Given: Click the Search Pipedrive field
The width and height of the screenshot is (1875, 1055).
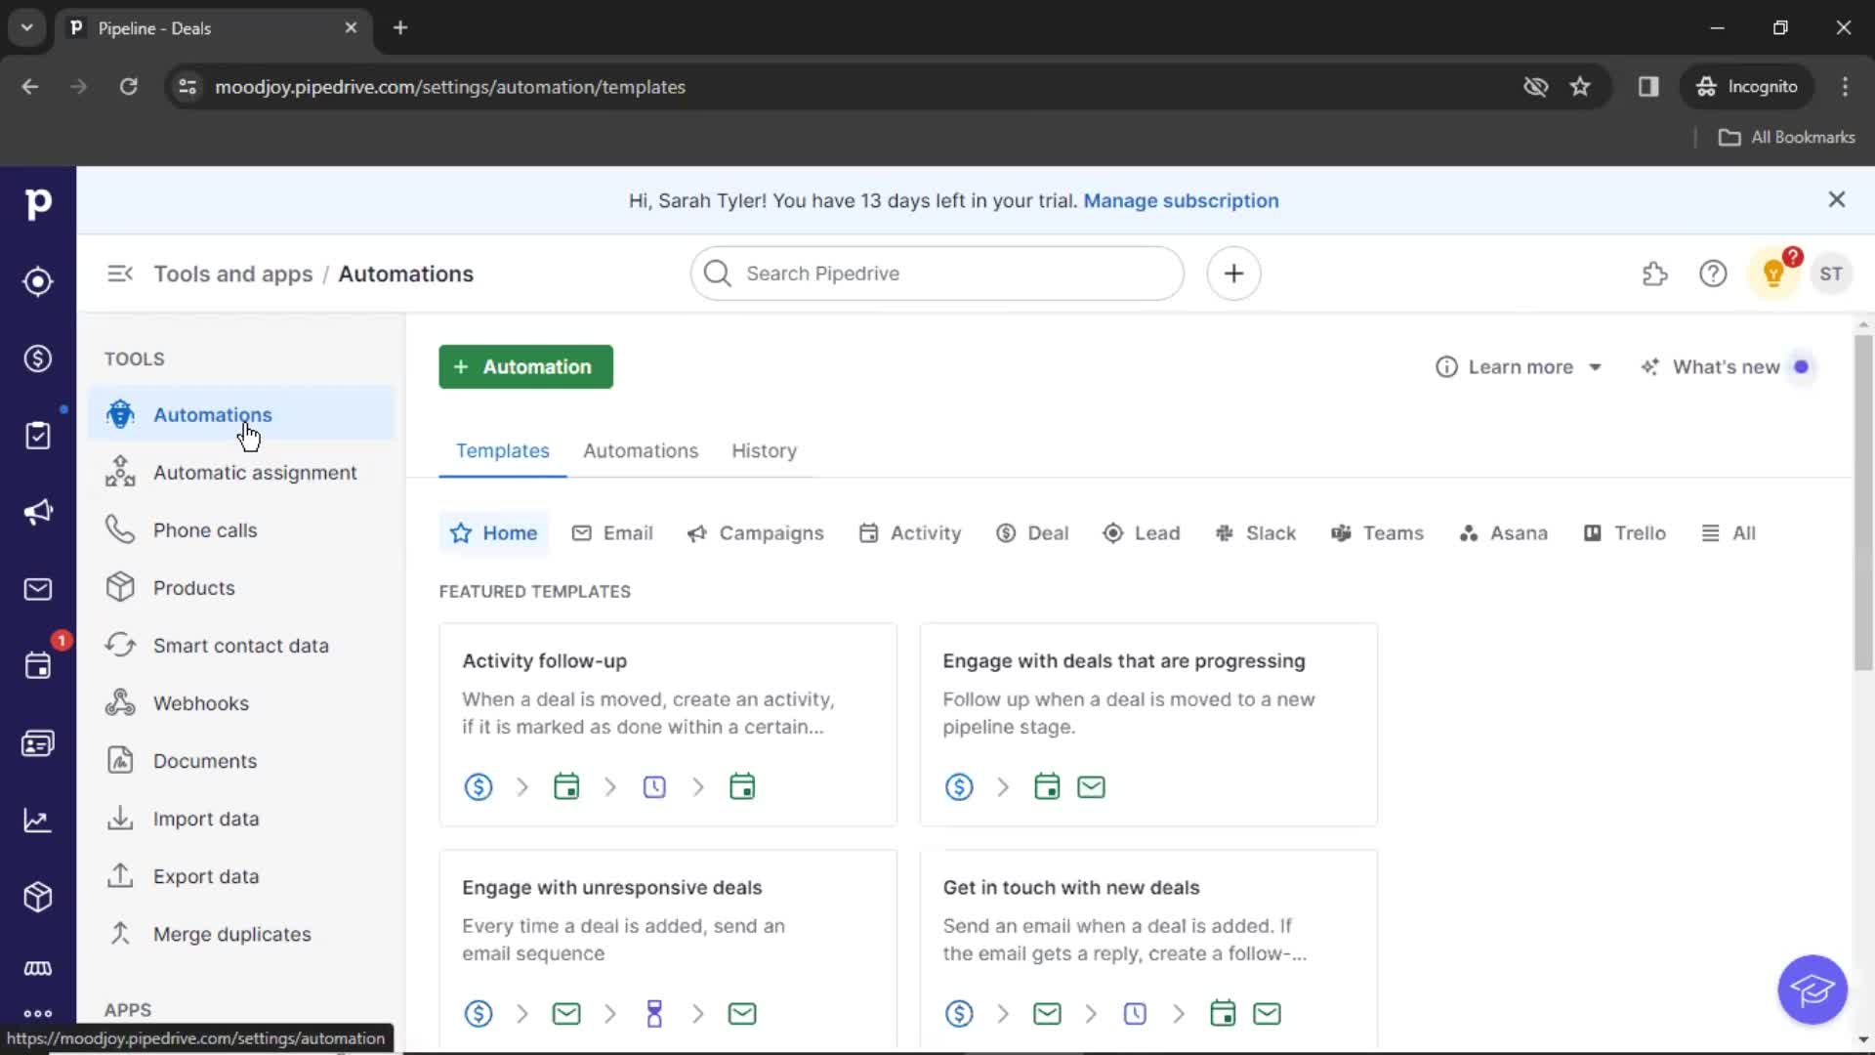Looking at the screenshot, I should [937, 274].
